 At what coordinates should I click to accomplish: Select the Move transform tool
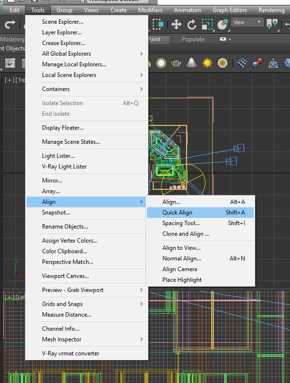coord(176,24)
